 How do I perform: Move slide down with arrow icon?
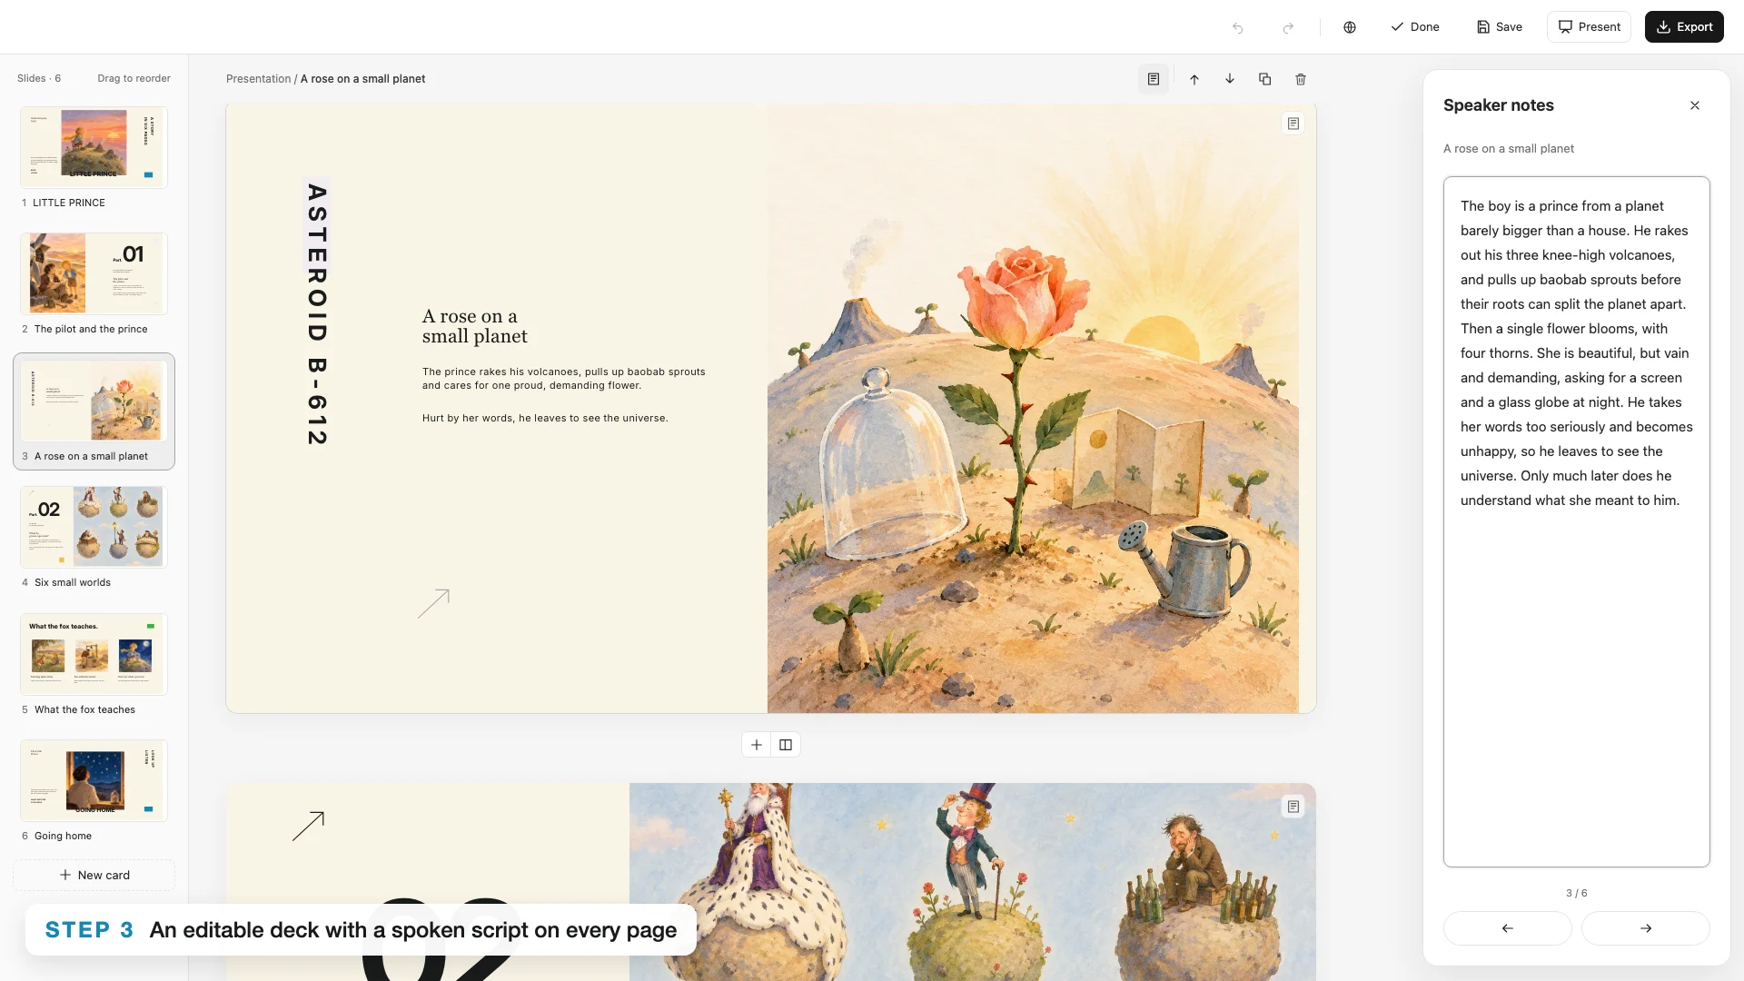pos(1230,79)
